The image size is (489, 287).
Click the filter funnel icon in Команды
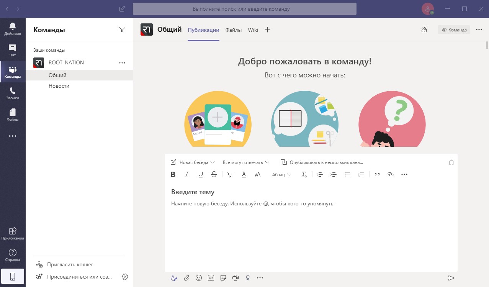tap(122, 30)
